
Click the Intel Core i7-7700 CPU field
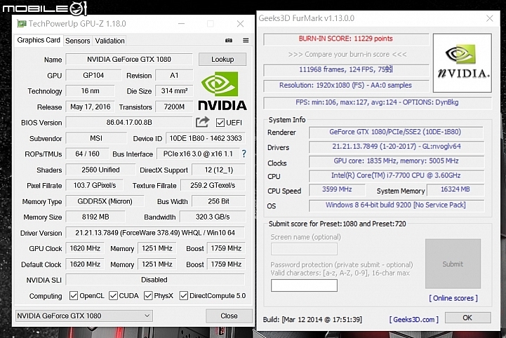397,175
